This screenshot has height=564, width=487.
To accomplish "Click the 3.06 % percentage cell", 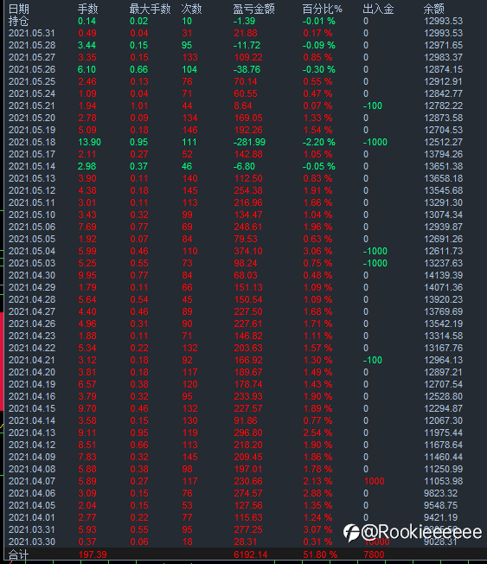I will tap(317, 252).
